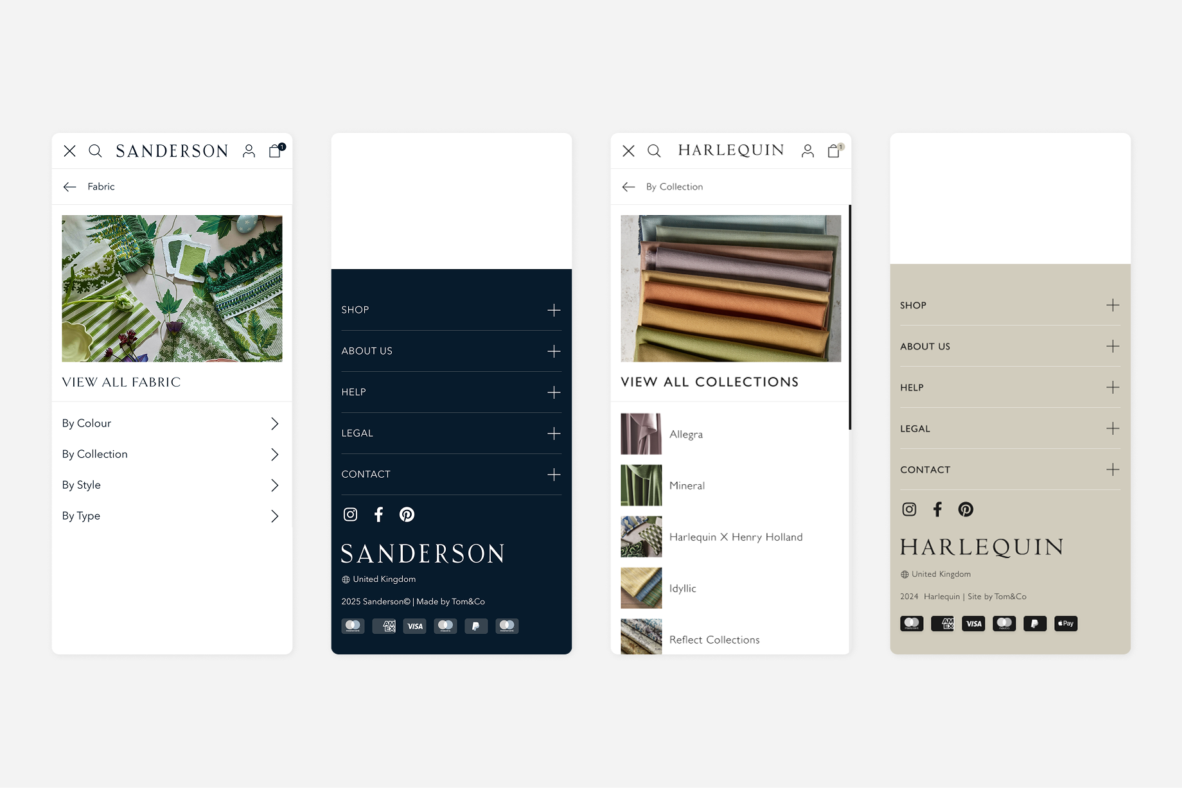Open the folded fabrics hero image
The width and height of the screenshot is (1182, 788).
coord(731,288)
